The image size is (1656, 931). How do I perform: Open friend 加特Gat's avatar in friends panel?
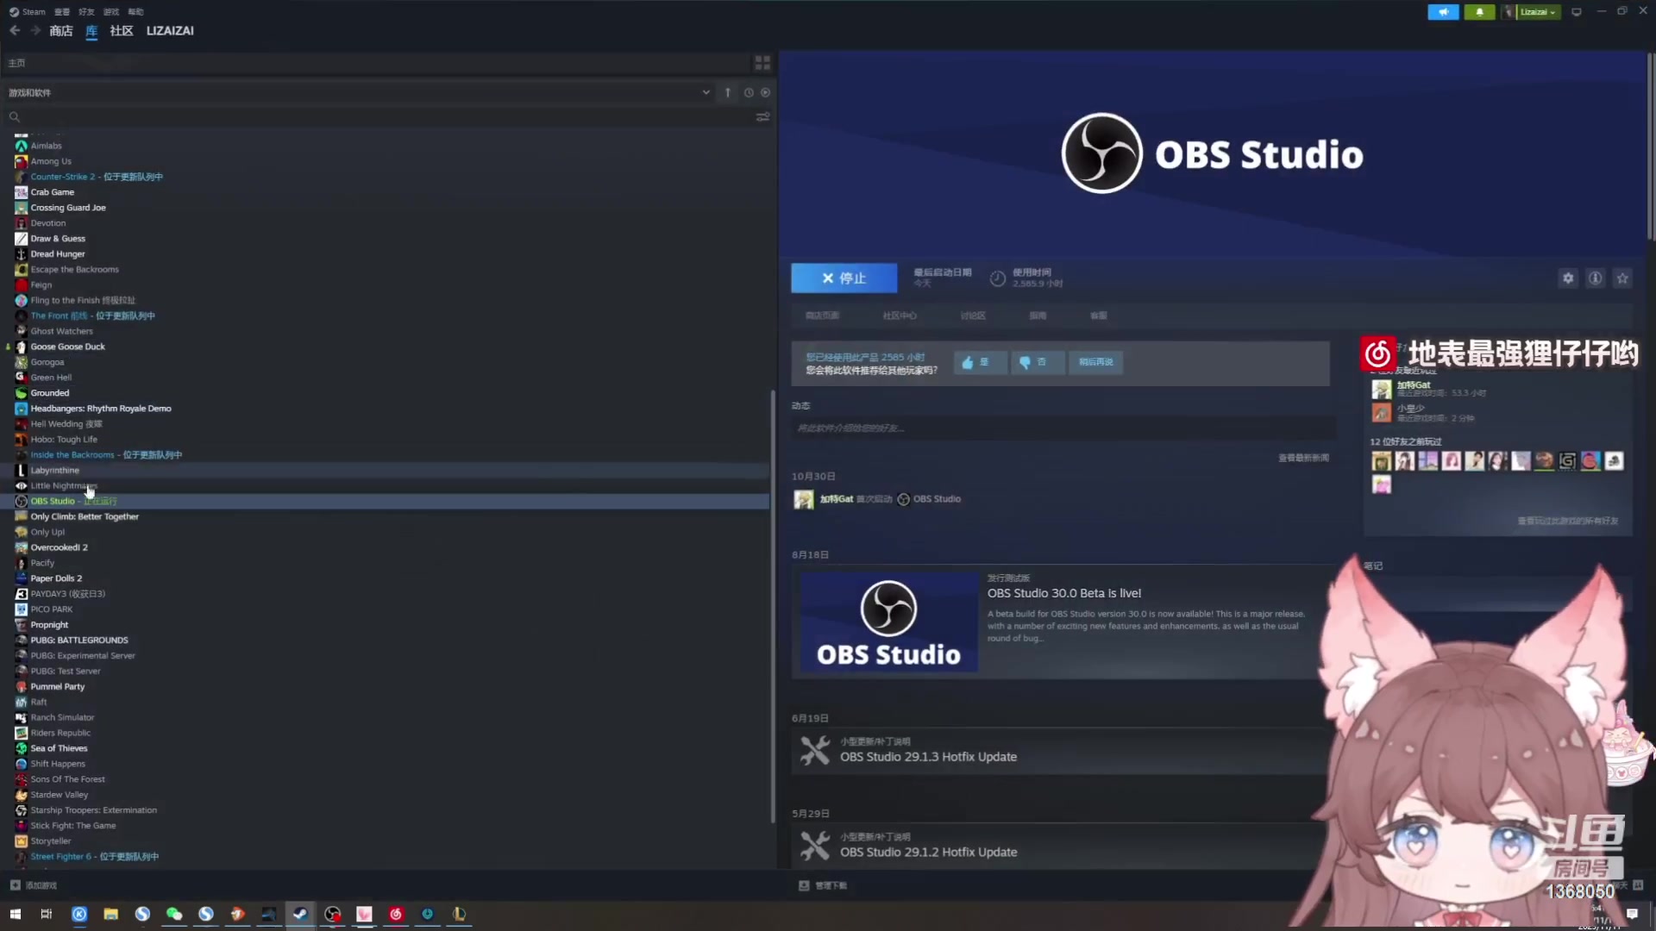tap(1381, 389)
